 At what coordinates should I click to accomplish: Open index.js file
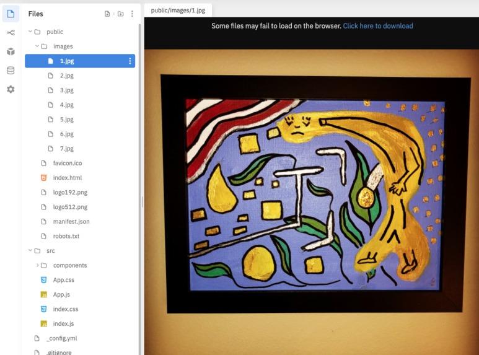(x=64, y=323)
